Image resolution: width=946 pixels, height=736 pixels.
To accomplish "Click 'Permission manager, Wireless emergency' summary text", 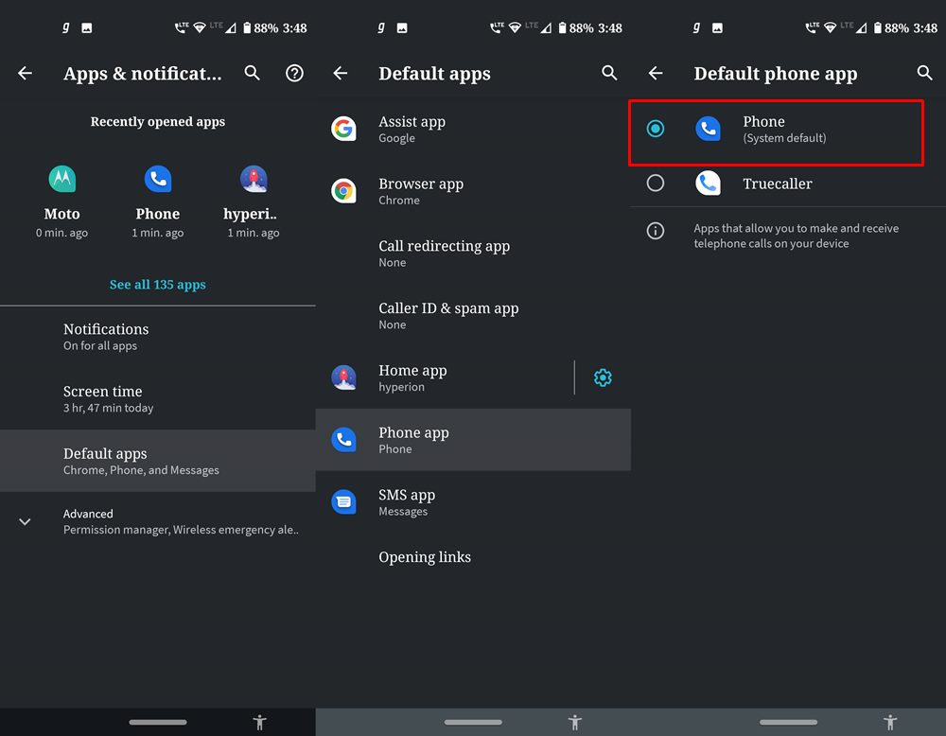I will 181,530.
